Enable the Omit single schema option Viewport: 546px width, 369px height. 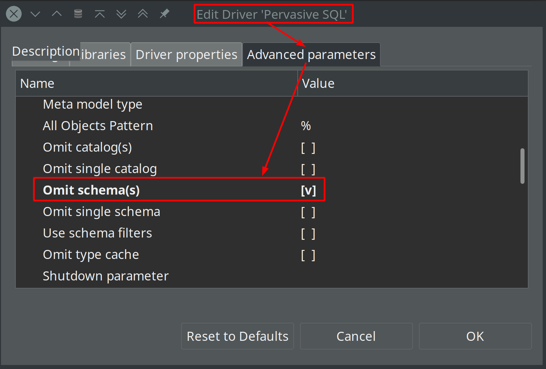pos(308,212)
